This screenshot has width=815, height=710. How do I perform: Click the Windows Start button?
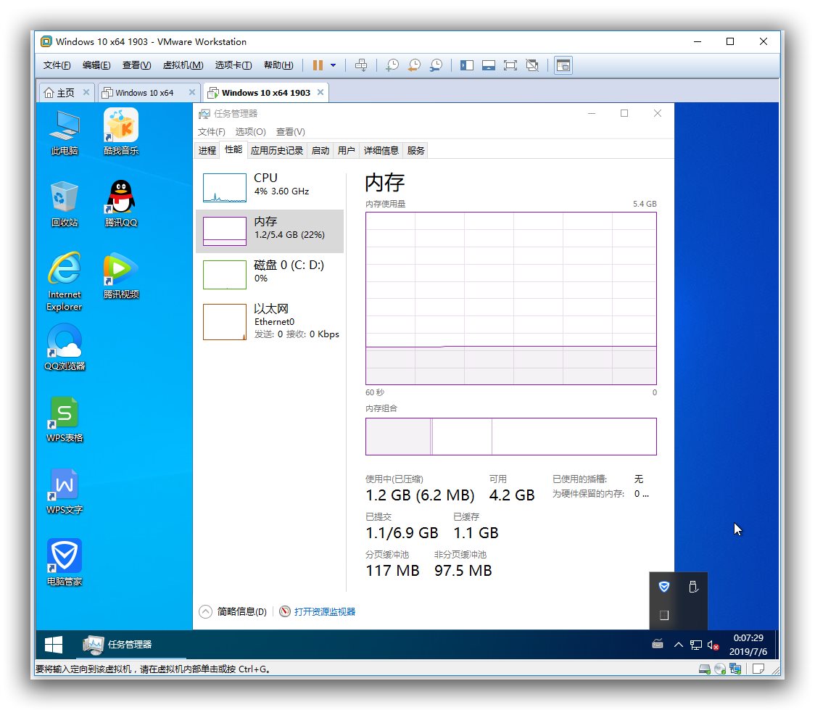tap(54, 644)
